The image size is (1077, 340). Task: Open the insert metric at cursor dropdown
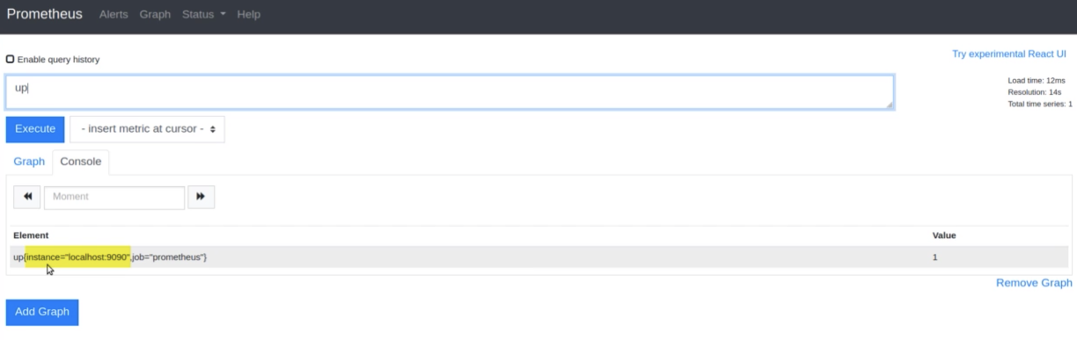[x=147, y=129]
